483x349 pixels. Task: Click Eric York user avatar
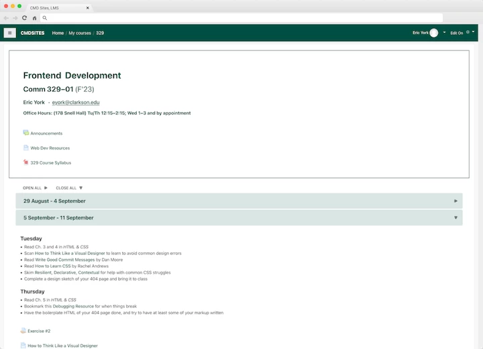(x=434, y=33)
